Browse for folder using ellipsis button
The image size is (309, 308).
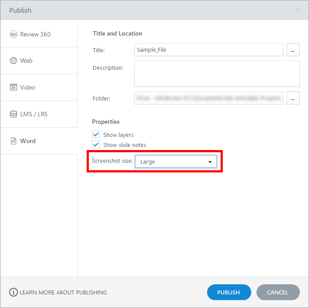[293, 98]
